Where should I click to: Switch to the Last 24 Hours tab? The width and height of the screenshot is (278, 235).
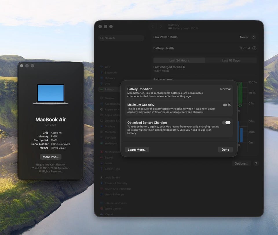point(179,61)
